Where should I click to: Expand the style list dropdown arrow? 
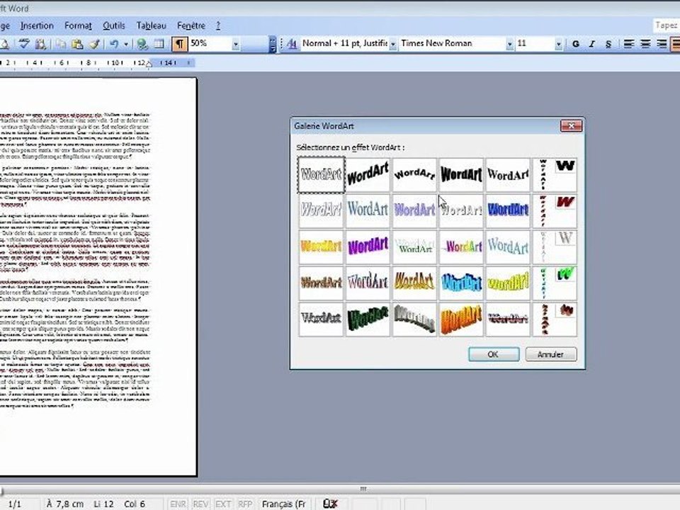(x=392, y=44)
